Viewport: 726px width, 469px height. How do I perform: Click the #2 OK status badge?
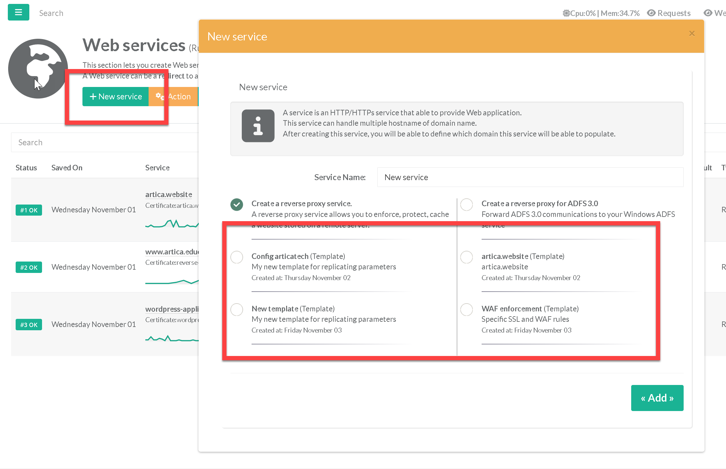click(29, 267)
